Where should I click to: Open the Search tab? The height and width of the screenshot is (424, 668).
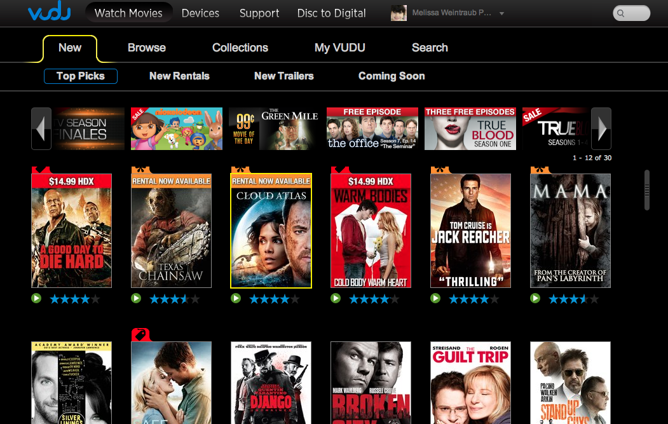430,48
